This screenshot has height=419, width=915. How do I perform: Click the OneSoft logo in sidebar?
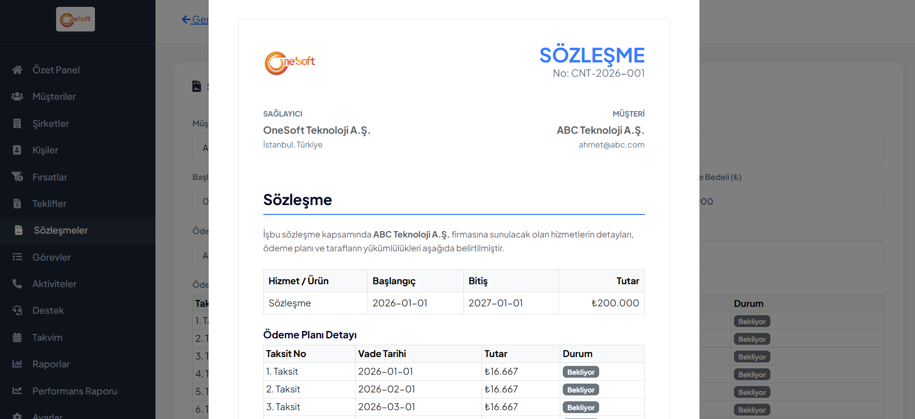[x=75, y=19]
